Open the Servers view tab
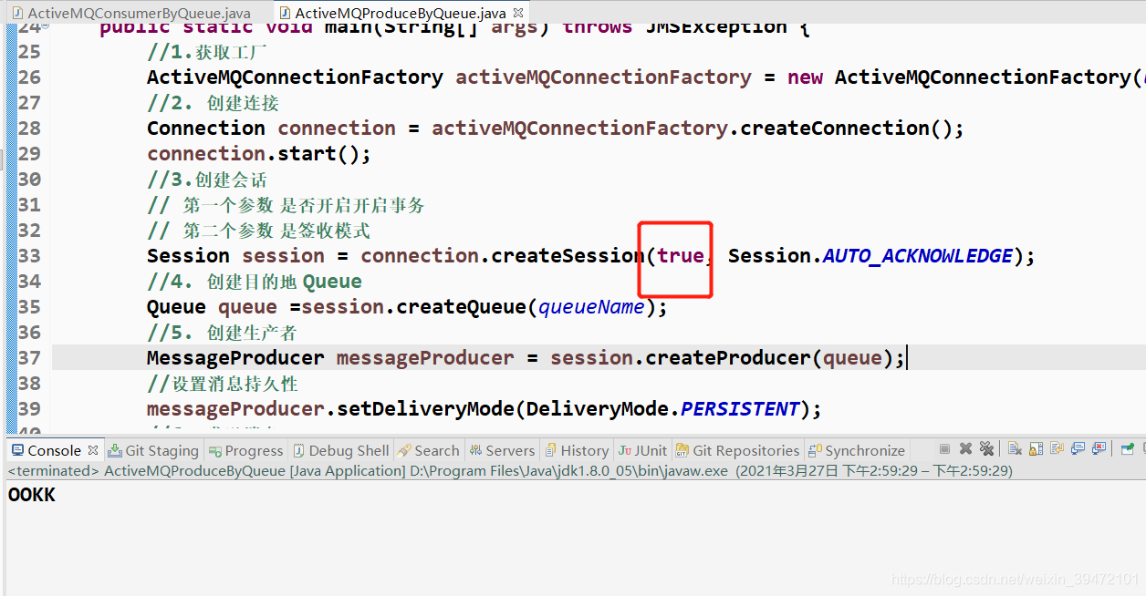The height and width of the screenshot is (596, 1146). point(503,450)
